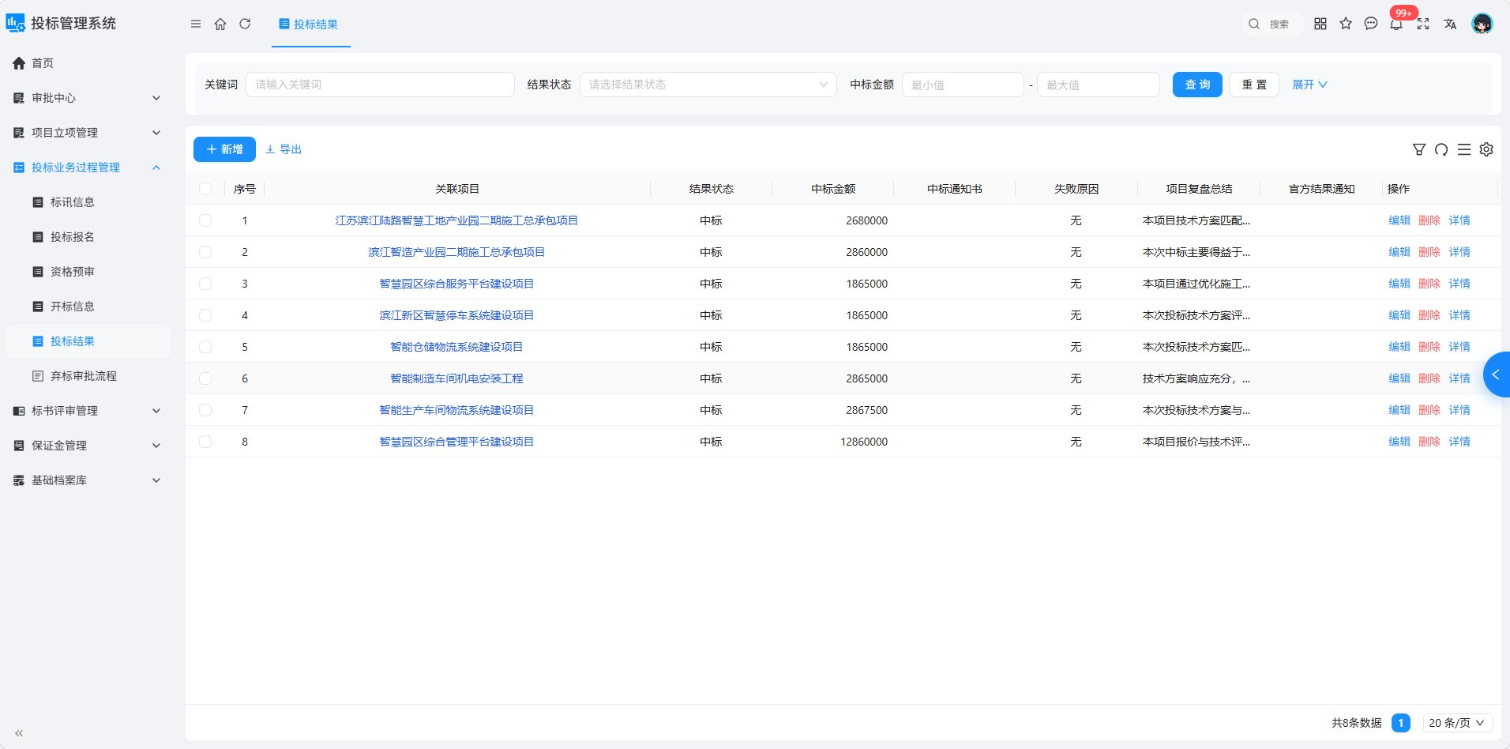Expand more filters with 展开

1309,85
